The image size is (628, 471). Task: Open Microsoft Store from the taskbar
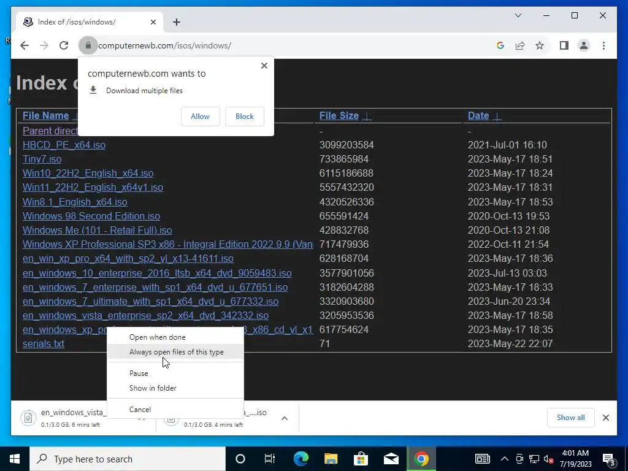(361, 459)
